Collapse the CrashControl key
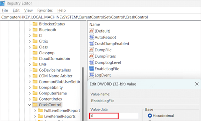The image size is (201, 121). pyautogui.click(x=29, y=105)
